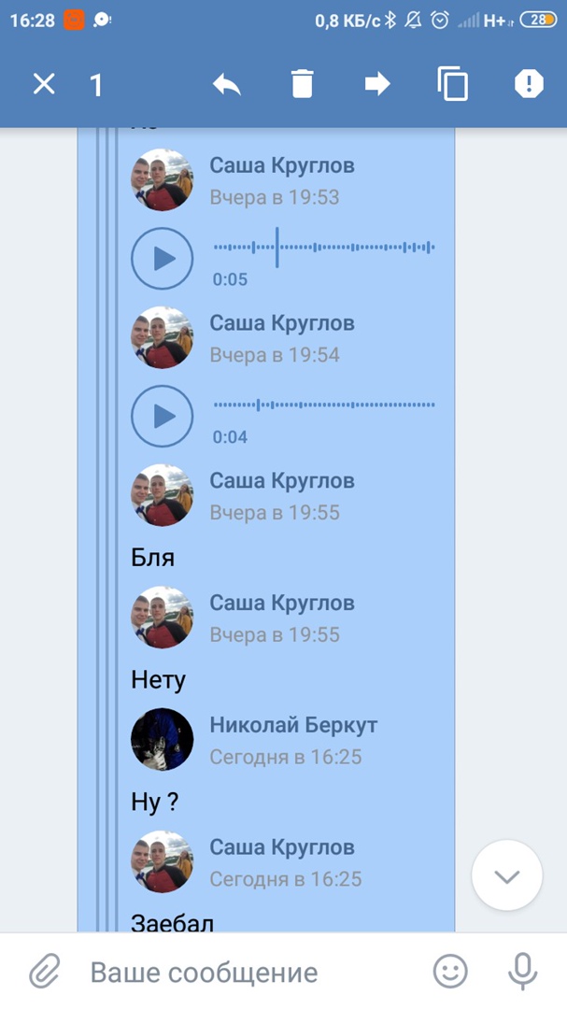Play the 0:04 voice message
The height and width of the screenshot is (1009, 567).
point(163,417)
